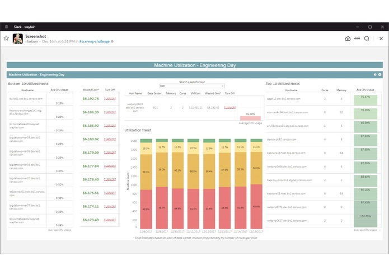Click the 100.00% CPU usage bar
Screen dimensions: 389x276
coord(365,221)
